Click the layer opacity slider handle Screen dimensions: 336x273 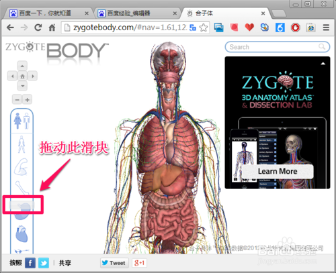point(22,205)
